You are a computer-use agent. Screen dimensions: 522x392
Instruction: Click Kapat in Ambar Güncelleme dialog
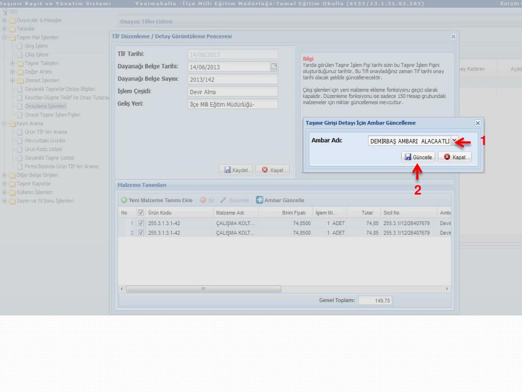point(455,157)
